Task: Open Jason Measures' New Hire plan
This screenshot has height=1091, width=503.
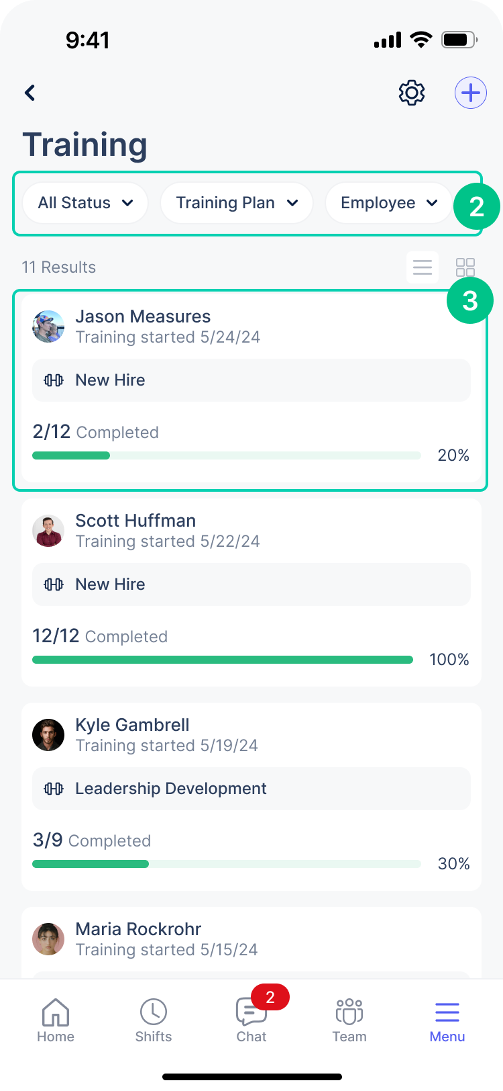Action: (251, 380)
